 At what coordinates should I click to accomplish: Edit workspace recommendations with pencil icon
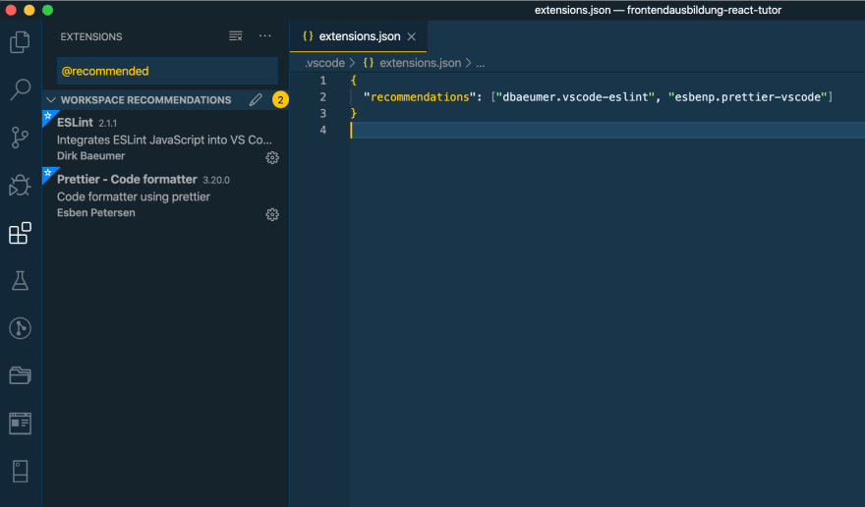256,100
